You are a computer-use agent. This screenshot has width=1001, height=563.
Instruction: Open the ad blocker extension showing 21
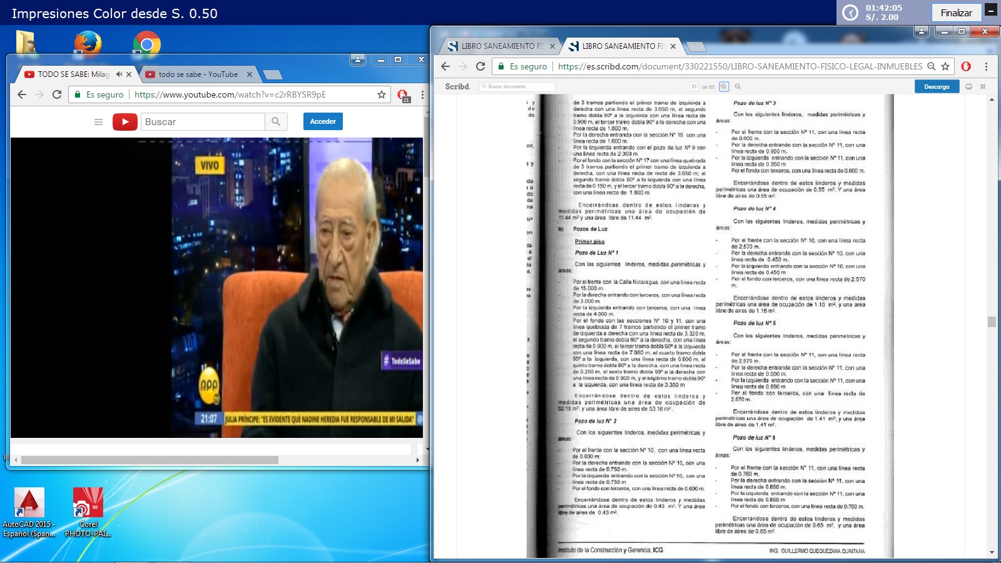point(403,95)
